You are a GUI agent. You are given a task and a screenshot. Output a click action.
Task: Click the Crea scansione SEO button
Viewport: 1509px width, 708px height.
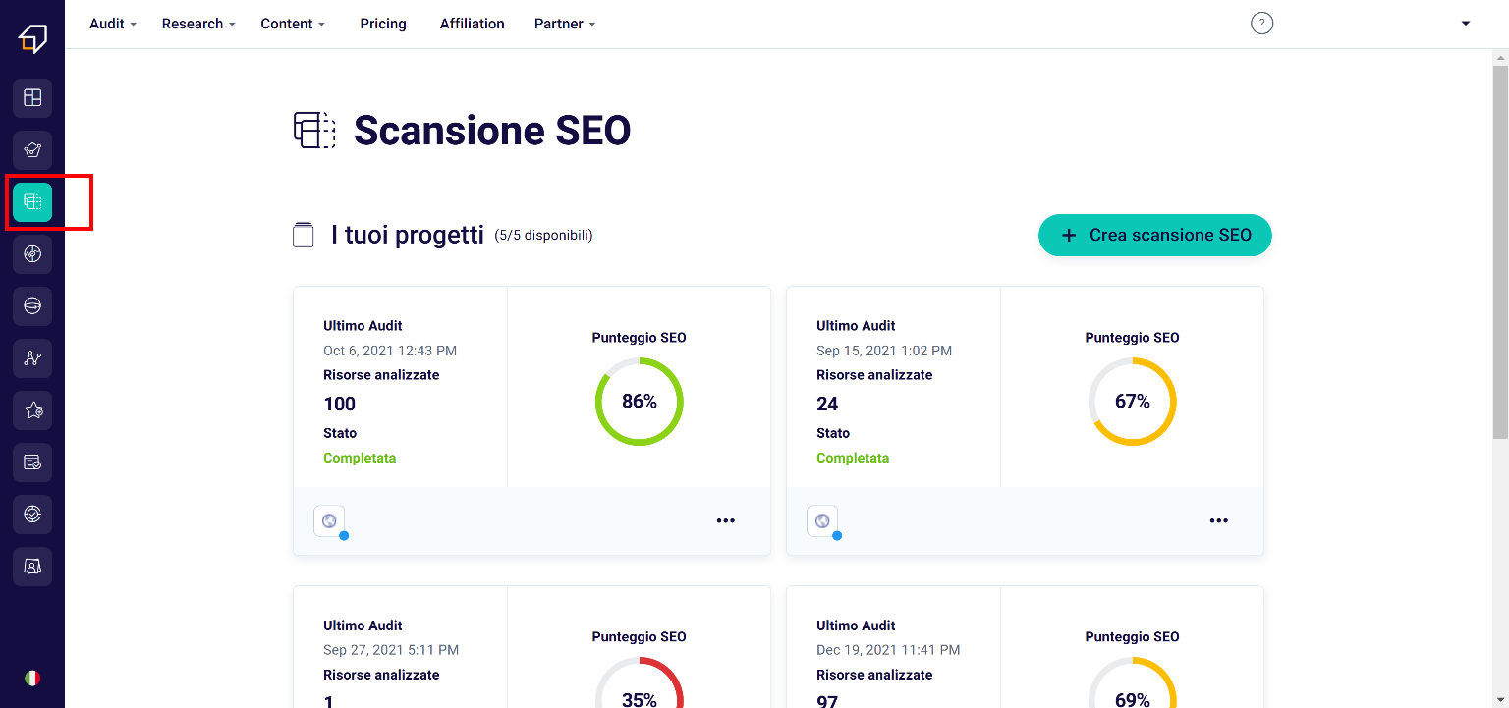[x=1154, y=235]
